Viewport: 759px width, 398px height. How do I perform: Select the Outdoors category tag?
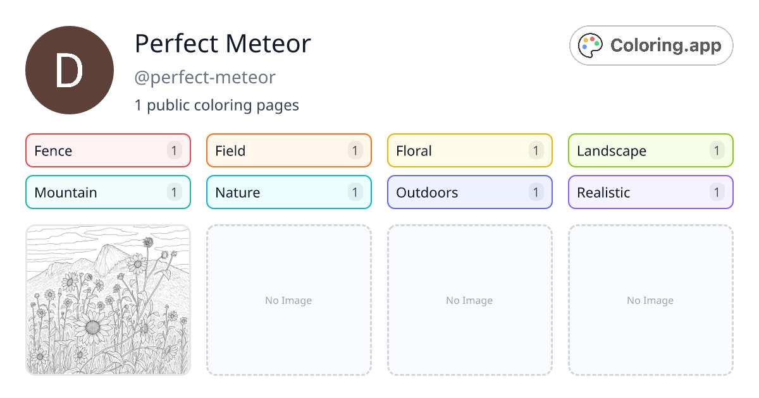[x=469, y=192]
